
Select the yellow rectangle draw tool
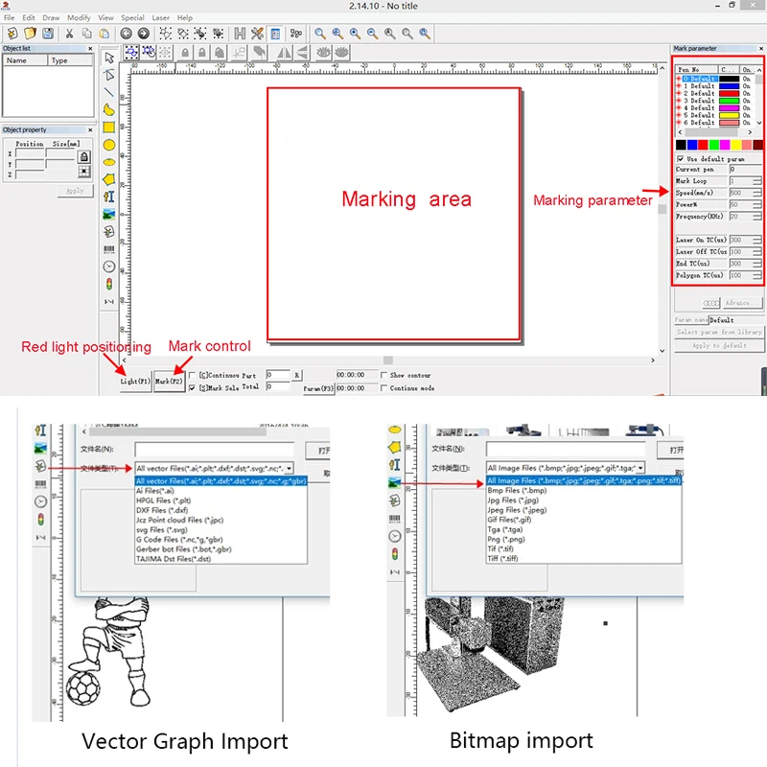[x=109, y=128]
